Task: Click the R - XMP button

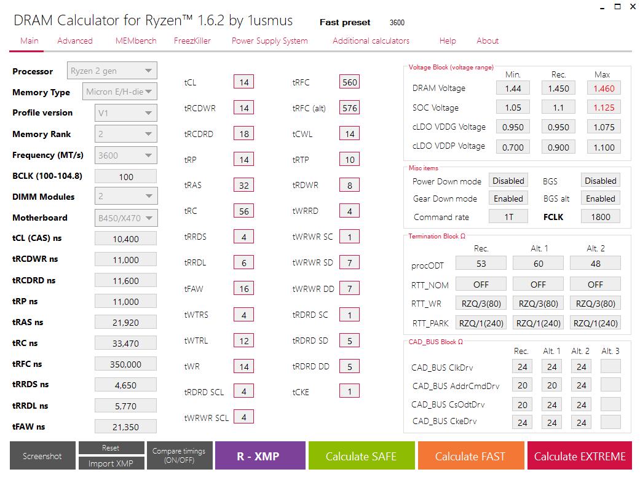Action: [260, 455]
